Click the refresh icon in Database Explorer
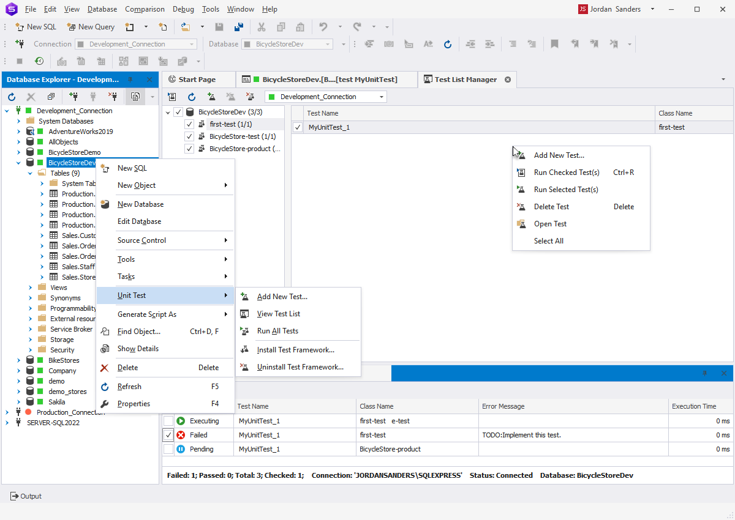735x520 pixels. point(12,97)
